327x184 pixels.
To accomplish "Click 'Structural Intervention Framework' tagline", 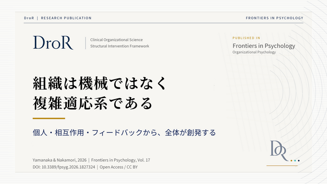I will (120, 46).
